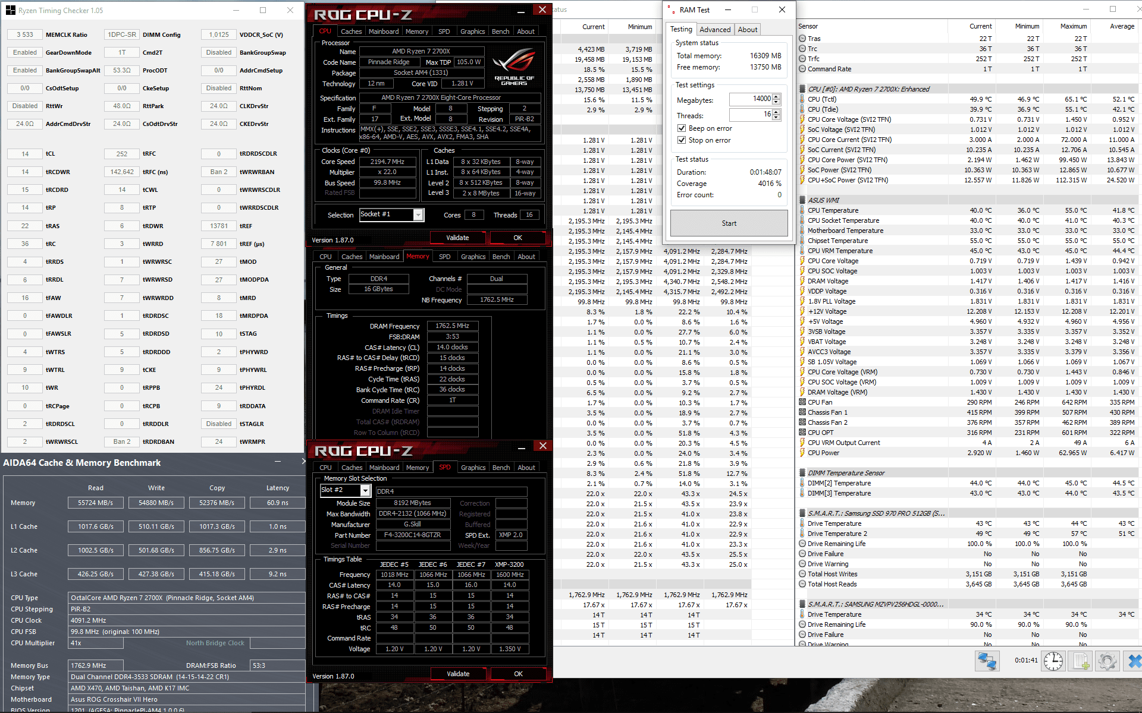Click the Ryzen Timing Checker title bar icon

pyautogui.click(x=11, y=10)
